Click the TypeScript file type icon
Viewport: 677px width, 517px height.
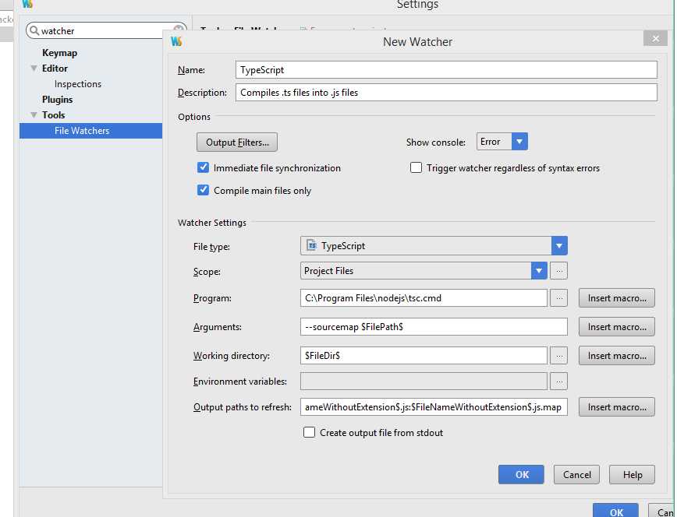pos(311,245)
